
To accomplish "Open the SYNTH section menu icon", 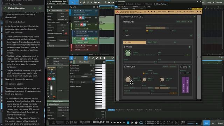I will click(190, 47).
